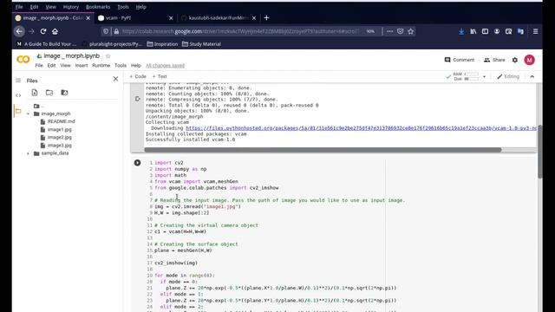The width and height of the screenshot is (555, 312).
Task: Open the table of contents sidebar icon
Action: click(18, 81)
